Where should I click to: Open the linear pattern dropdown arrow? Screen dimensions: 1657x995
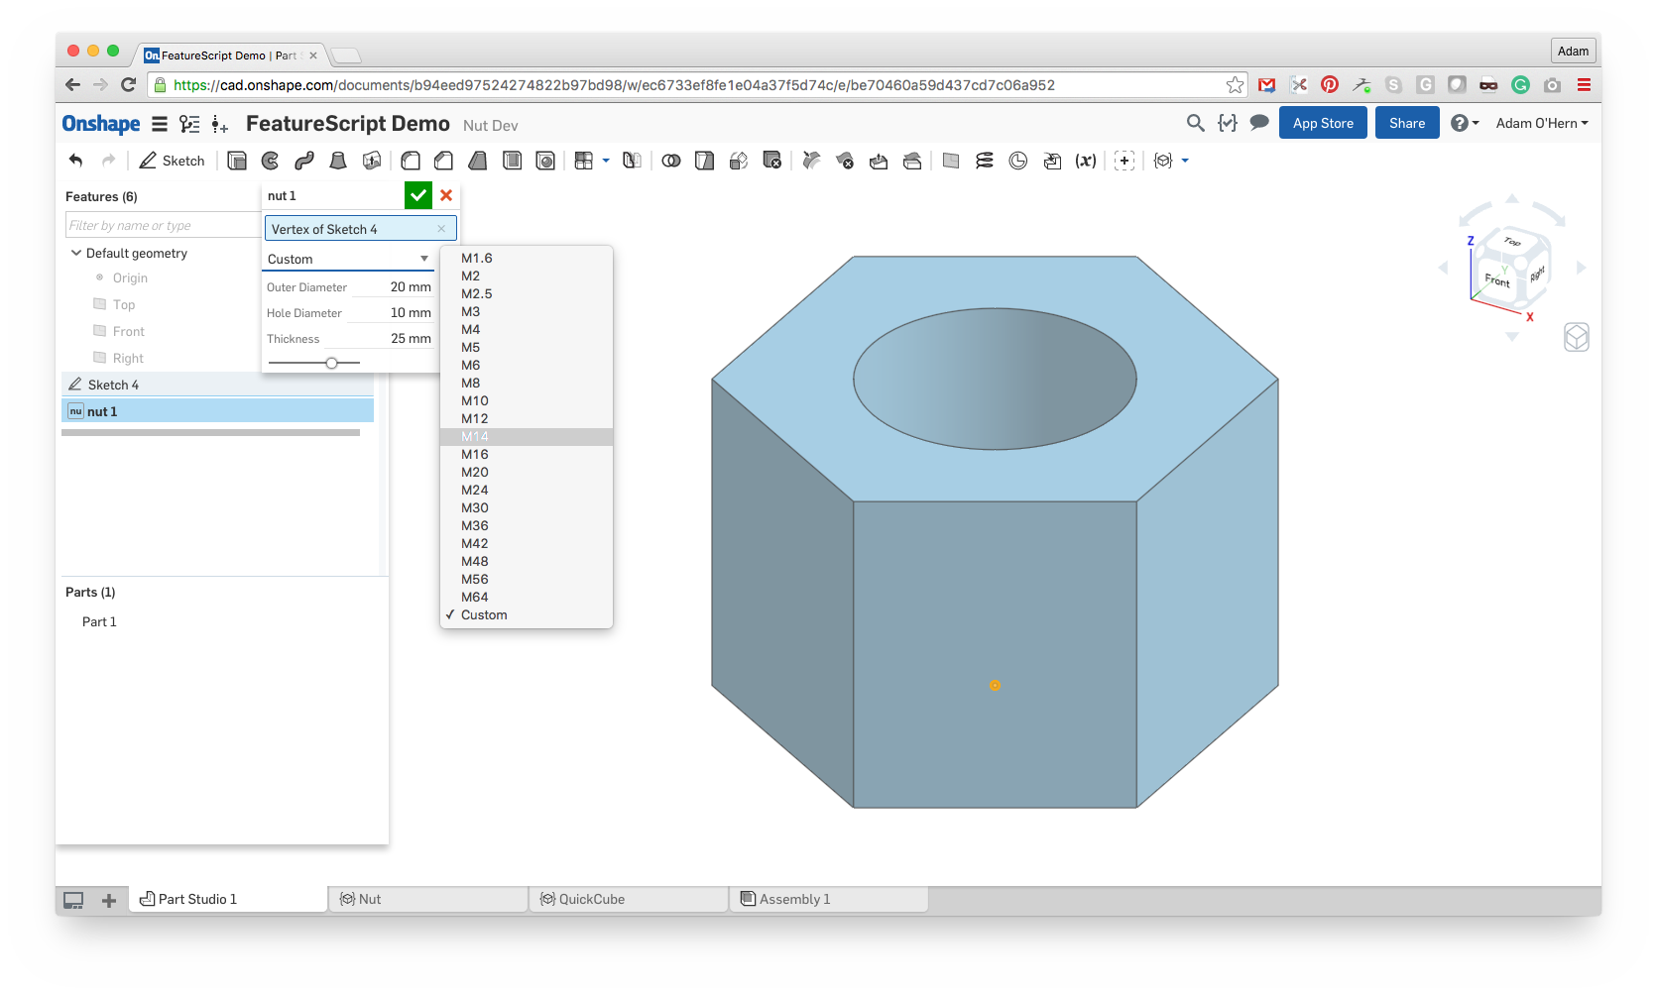click(x=606, y=161)
